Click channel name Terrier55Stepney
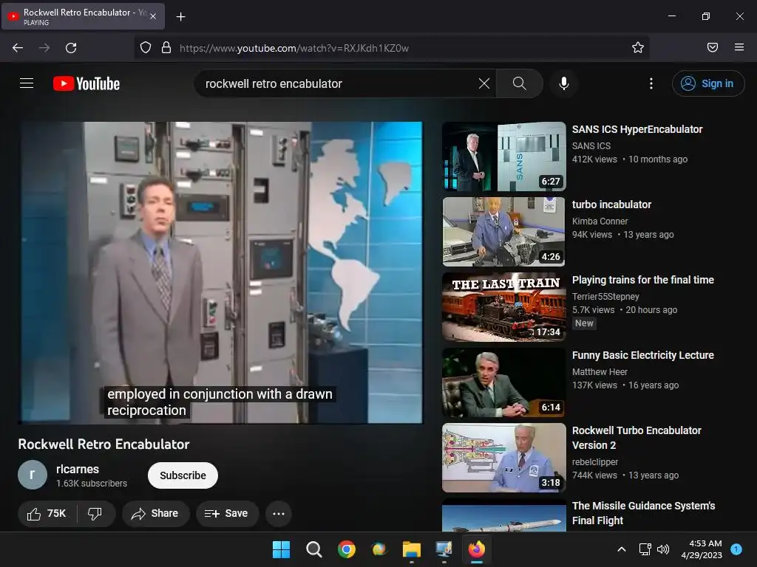Viewport: 757px width, 567px height. point(605,297)
